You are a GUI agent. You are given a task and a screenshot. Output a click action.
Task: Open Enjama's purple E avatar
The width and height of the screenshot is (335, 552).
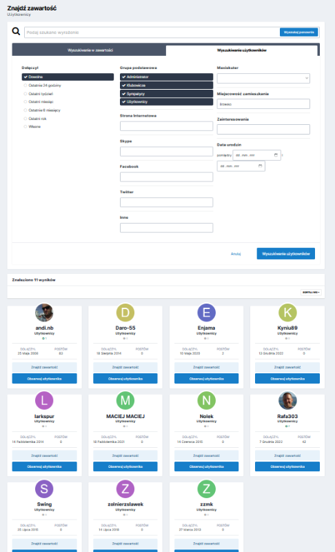[x=206, y=313]
